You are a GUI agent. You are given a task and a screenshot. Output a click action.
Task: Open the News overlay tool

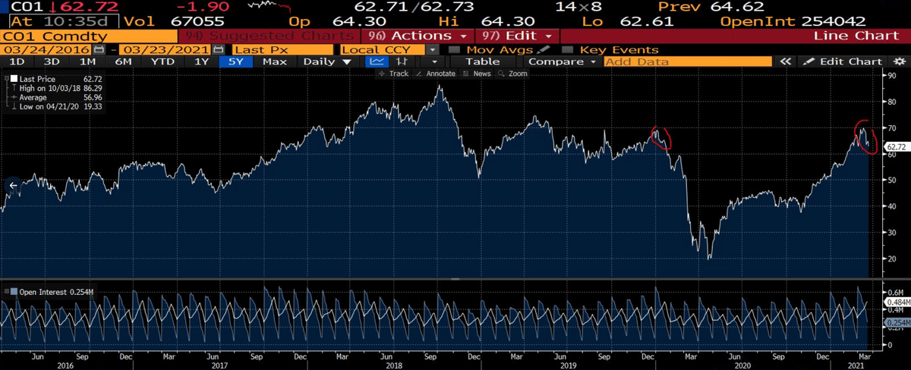tap(477, 74)
